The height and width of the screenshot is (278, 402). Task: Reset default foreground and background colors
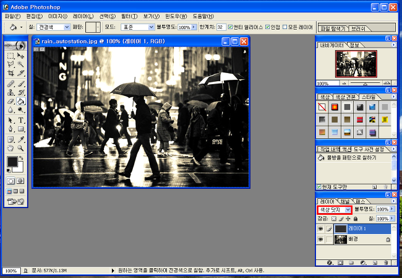pyautogui.click(x=9, y=170)
